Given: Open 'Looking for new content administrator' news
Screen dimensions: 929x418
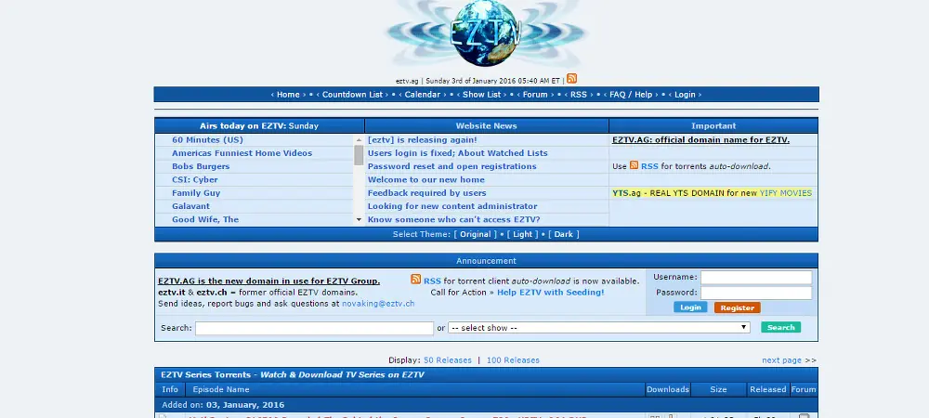Looking at the screenshot, I should pyautogui.click(x=452, y=206).
